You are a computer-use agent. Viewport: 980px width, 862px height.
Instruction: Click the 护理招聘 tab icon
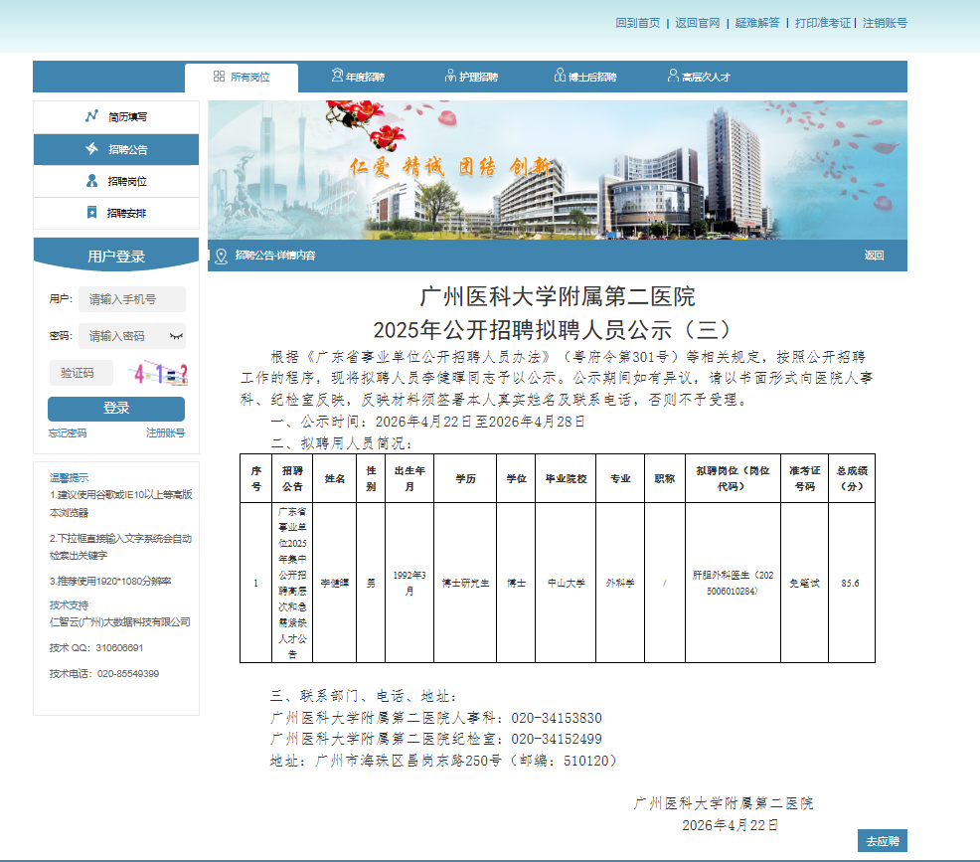click(x=452, y=77)
